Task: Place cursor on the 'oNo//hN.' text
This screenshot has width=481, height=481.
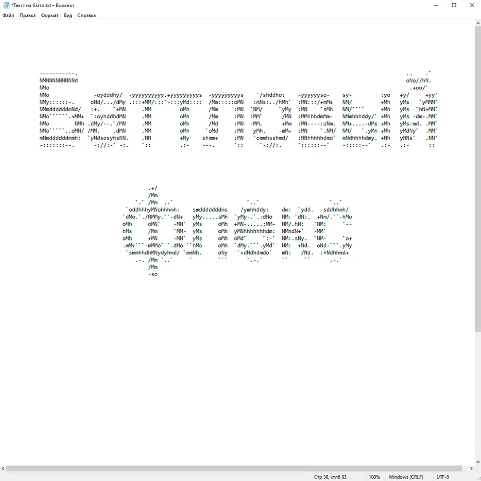Action: pyautogui.click(x=419, y=81)
